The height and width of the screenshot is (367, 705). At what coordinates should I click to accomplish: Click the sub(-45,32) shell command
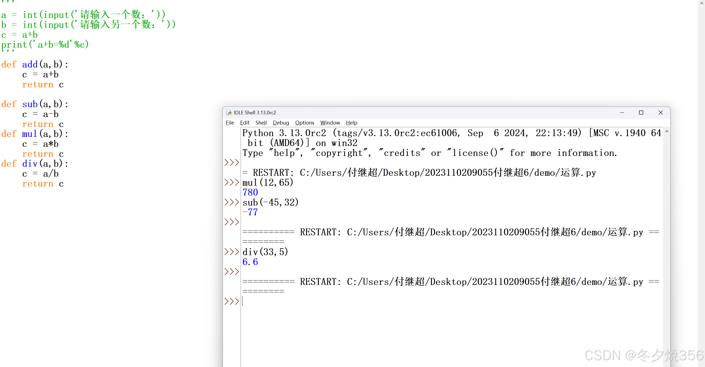pyautogui.click(x=270, y=202)
